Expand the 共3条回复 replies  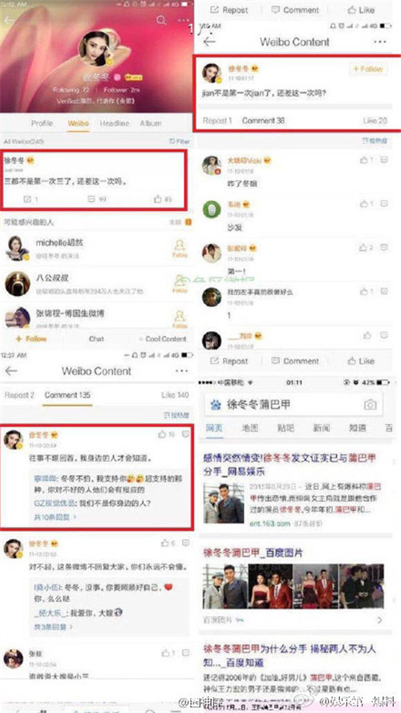point(53,626)
